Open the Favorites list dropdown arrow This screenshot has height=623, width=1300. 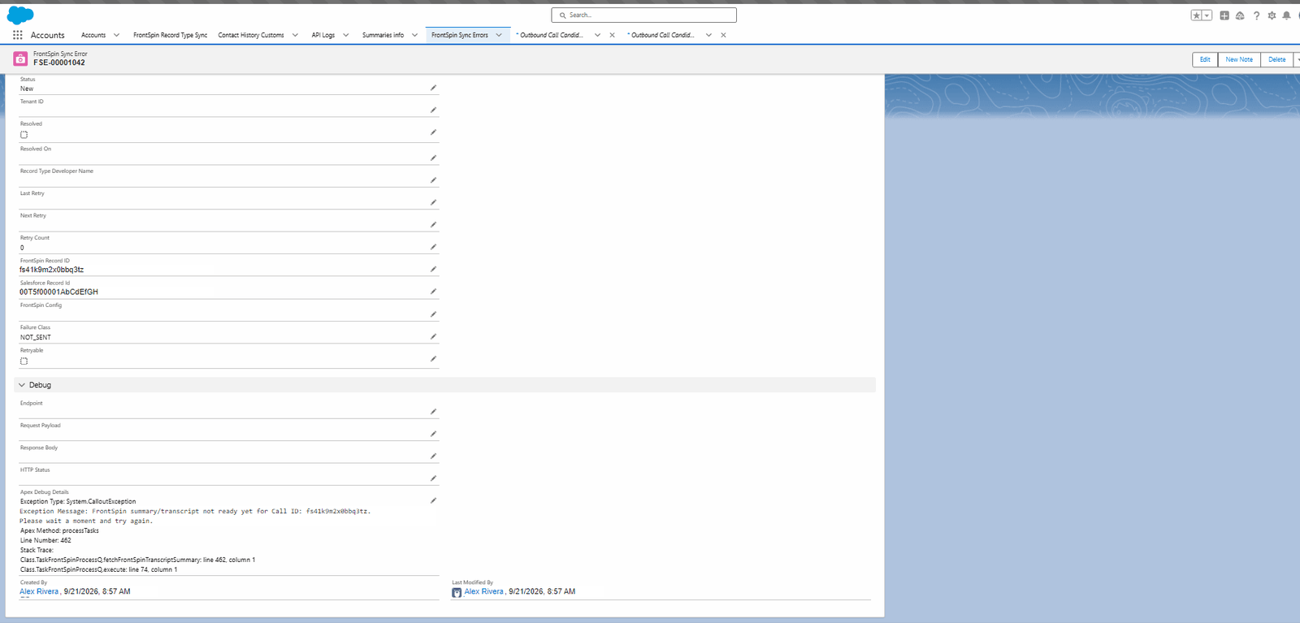[x=1207, y=15]
